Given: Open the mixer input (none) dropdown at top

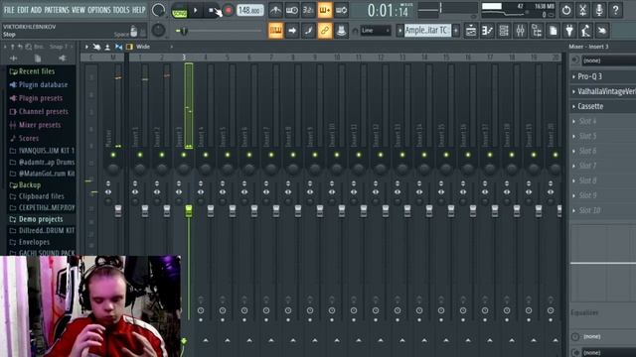Looking at the screenshot, I should 609,60.
